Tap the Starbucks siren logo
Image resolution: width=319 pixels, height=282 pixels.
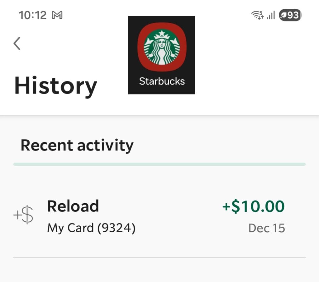click(162, 47)
